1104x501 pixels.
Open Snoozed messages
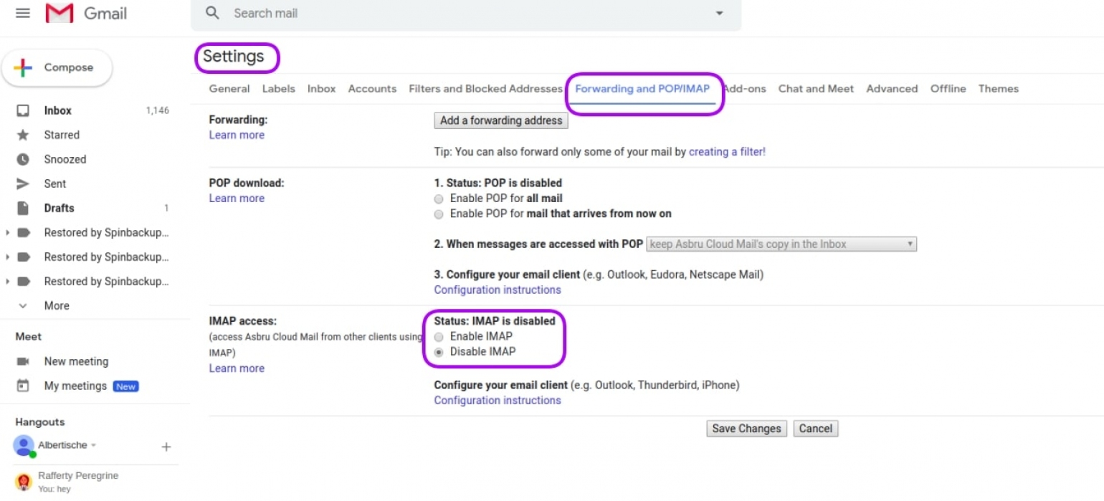(65, 159)
